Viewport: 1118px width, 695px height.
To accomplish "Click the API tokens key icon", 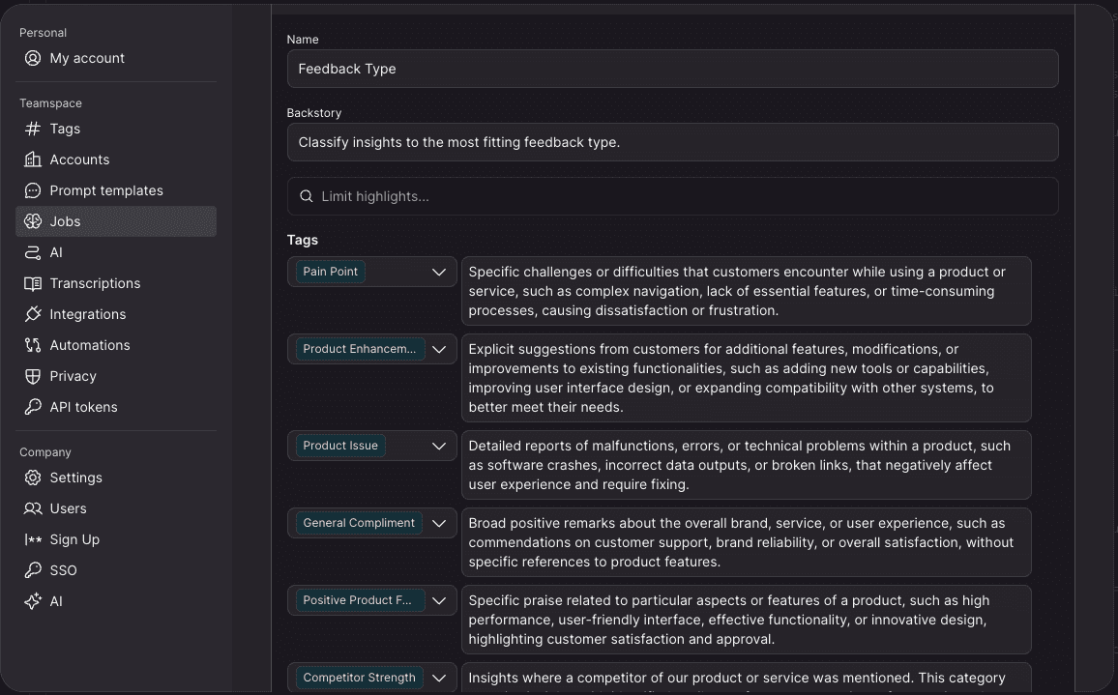I will pyautogui.click(x=33, y=407).
